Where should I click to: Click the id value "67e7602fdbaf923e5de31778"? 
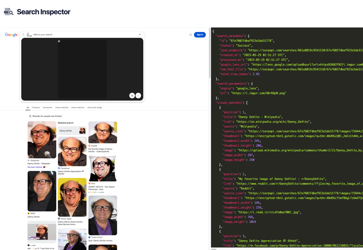coord(251,41)
